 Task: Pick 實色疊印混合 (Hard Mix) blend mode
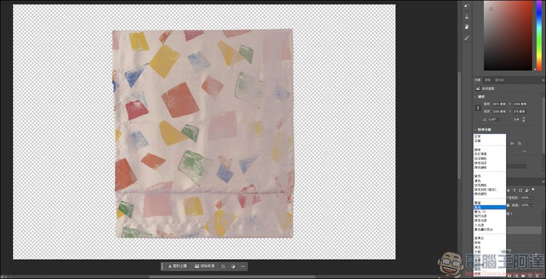[x=489, y=229]
